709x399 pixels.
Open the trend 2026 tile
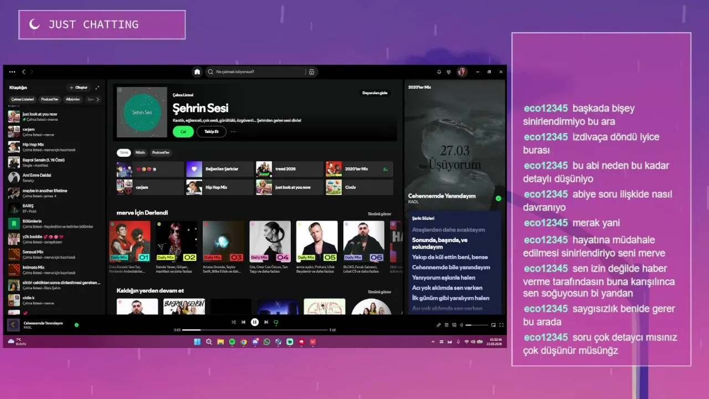(290, 169)
